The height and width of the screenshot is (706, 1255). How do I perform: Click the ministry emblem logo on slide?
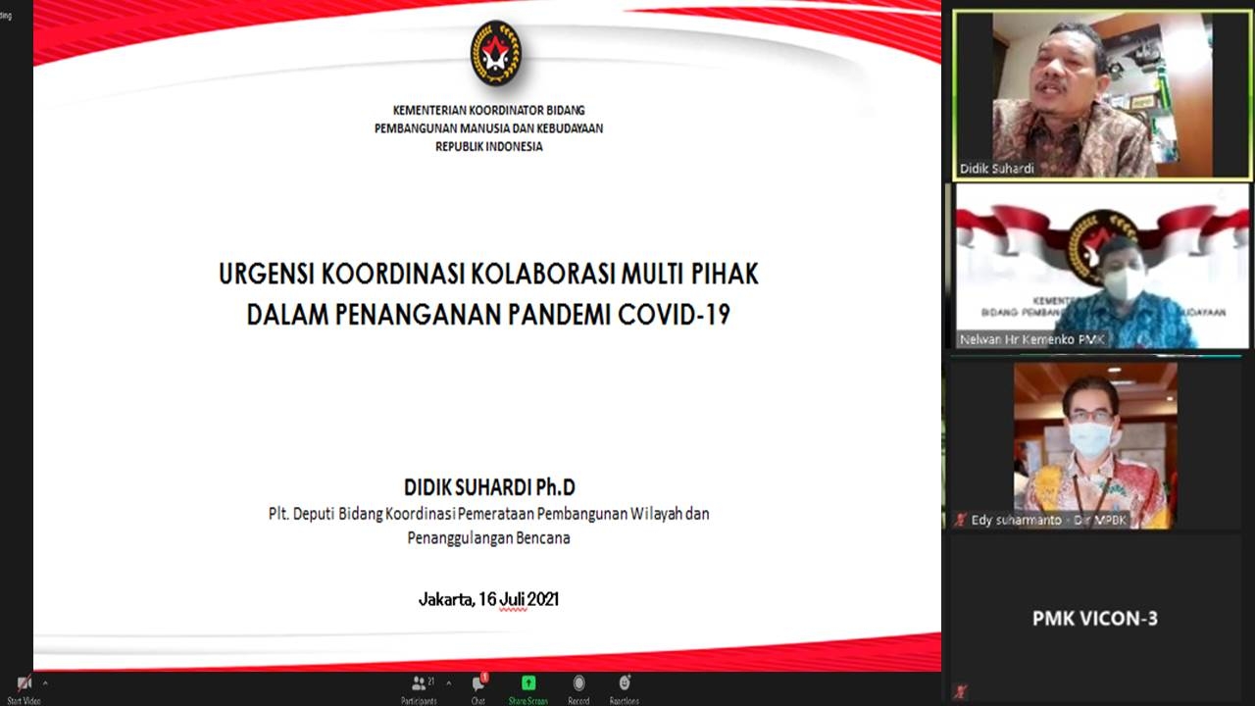pyautogui.click(x=495, y=54)
